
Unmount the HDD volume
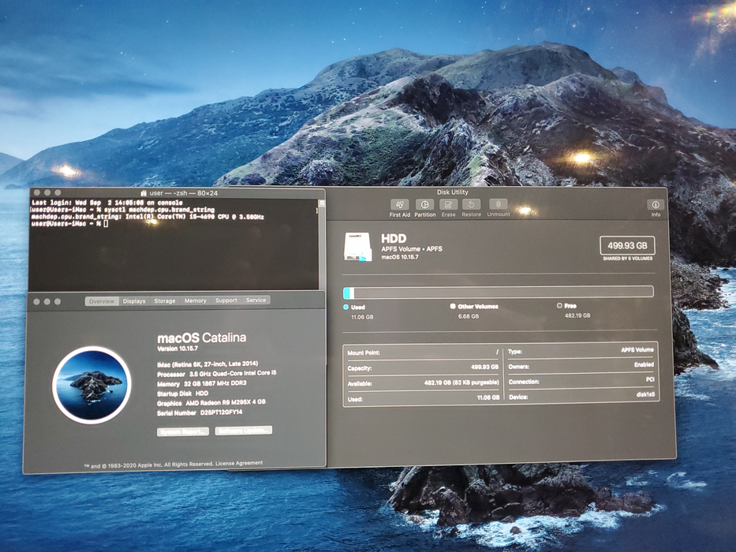tap(499, 208)
